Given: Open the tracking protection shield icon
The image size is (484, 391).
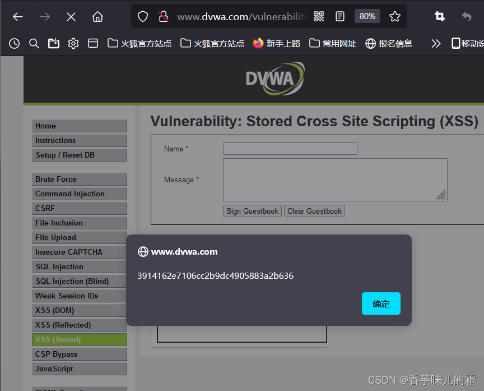Looking at the screenshot, I should tap(142, 16).
